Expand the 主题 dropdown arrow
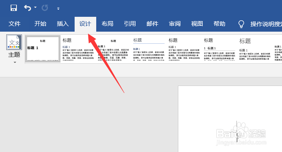 15,63
